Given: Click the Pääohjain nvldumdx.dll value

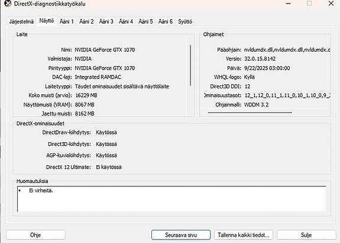Looking at the screenshot, I should pyautogui.click(x=287, y=50).
